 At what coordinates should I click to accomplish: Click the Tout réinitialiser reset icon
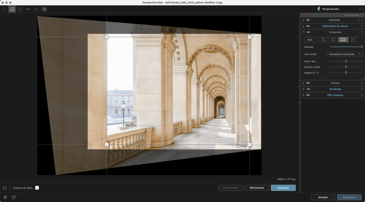(362, 15)
